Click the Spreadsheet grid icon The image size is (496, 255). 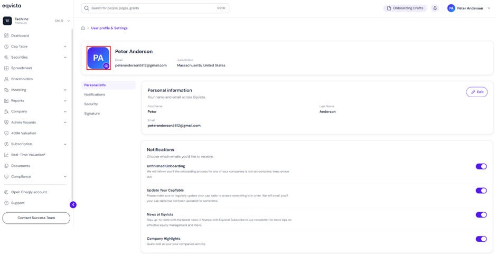6,68
